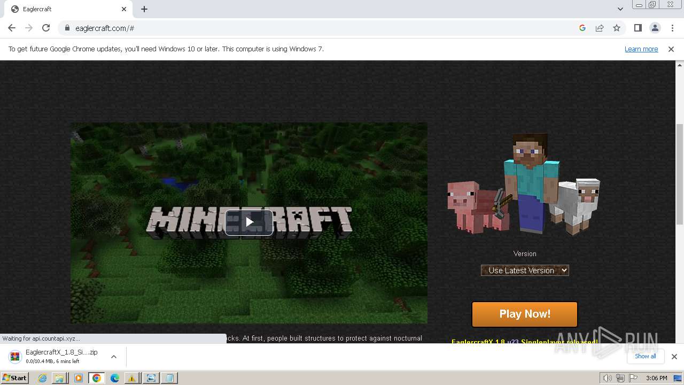This screenshot has height=385, width=684.
Task: Play the Minecraft trailer video
Action: [249, 222]
